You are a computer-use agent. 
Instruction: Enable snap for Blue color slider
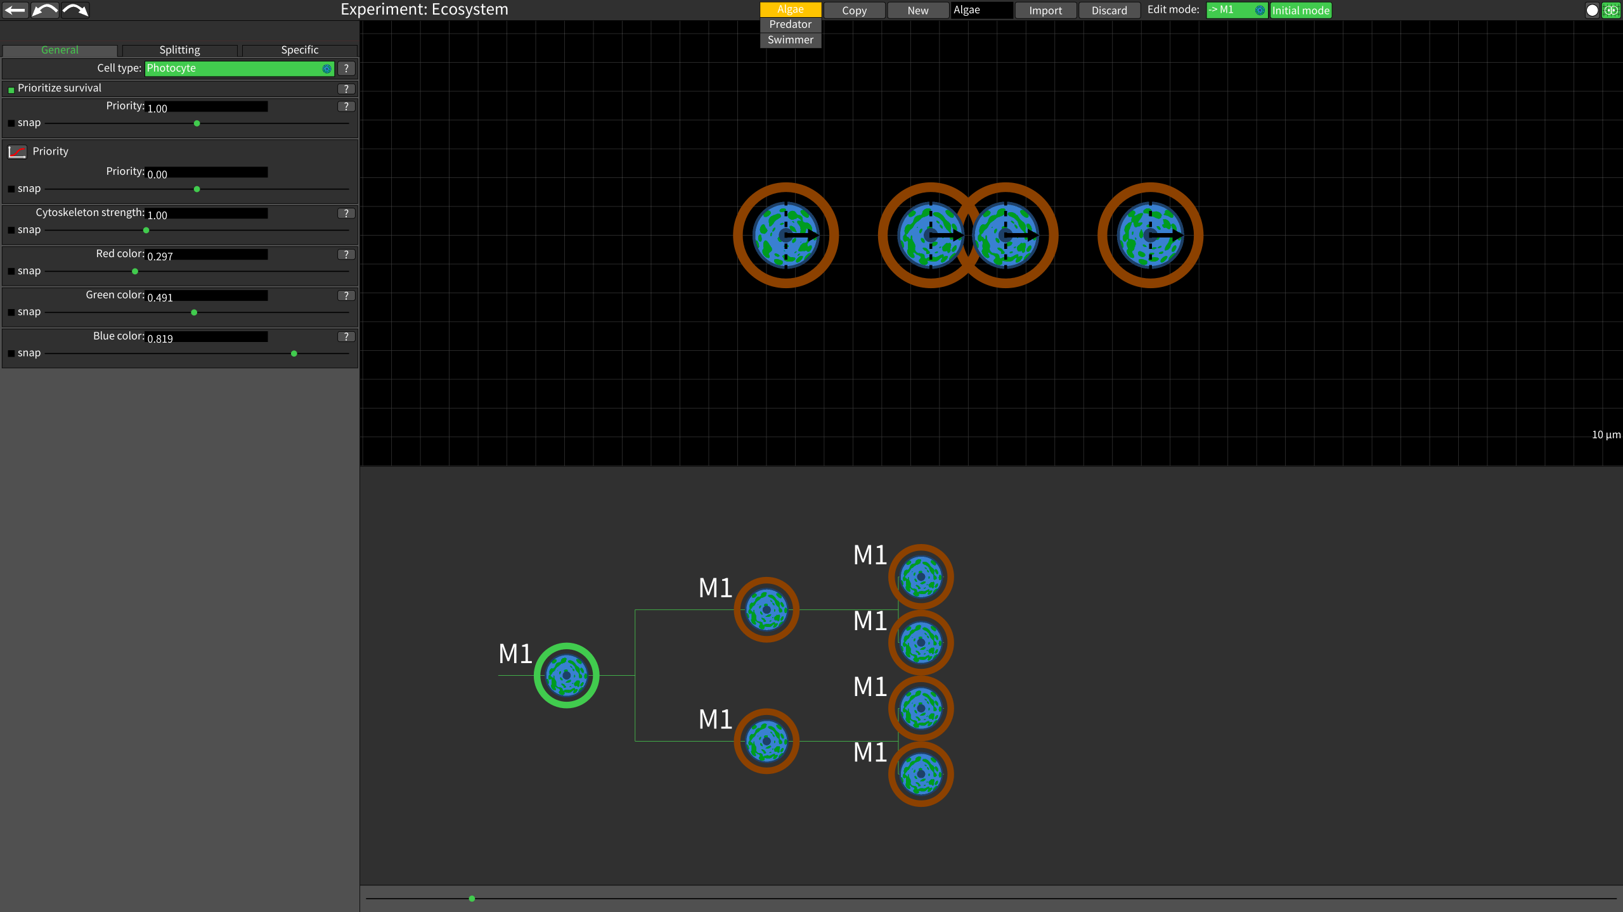pyautogui.click(x=11, y=353)
